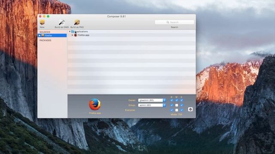The height and width of the screenshot is (154, 275).
Task: Enable Everyone write permission checkbox
Action: 177,110
